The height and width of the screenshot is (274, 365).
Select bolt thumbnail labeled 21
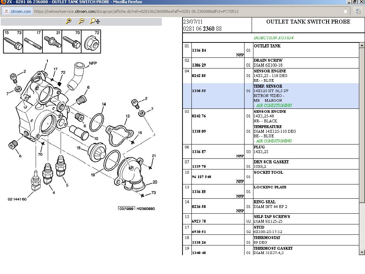(52, 41)
